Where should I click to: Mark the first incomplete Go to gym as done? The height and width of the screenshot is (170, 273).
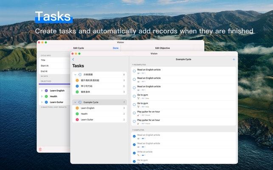[134, 96]
